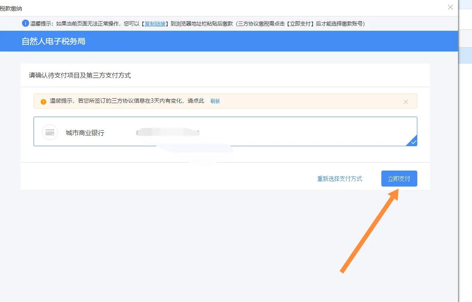Click the orange warning icon in the reminder box
472x302 pixels.
[43, 101]
